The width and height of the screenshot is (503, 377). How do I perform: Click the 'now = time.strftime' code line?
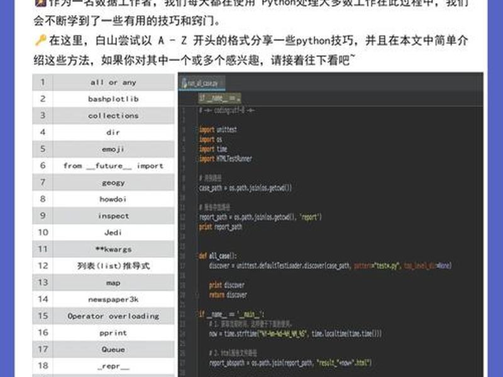(x=295, y=334)
